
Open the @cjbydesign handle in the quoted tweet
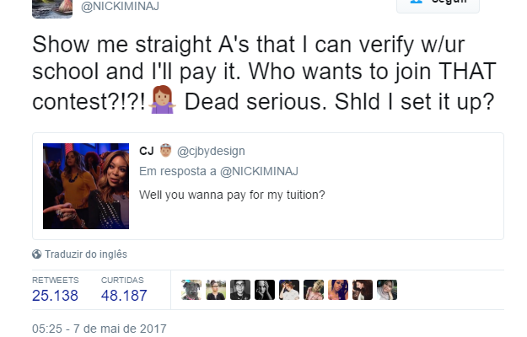click(x=211, y=151)
